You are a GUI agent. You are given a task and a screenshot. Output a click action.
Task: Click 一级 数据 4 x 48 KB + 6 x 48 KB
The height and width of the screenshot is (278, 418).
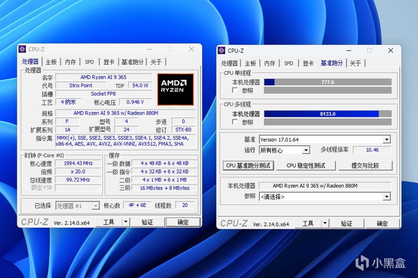[165, 163]
